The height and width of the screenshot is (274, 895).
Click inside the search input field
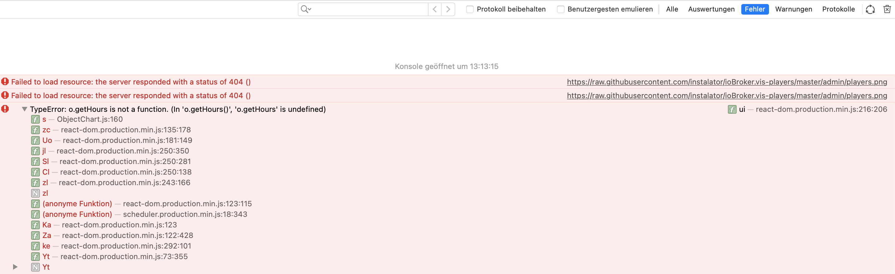point(368,9)
